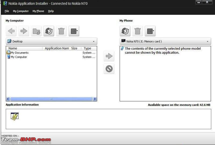Sort by Application Name column header

coord(57,48)
